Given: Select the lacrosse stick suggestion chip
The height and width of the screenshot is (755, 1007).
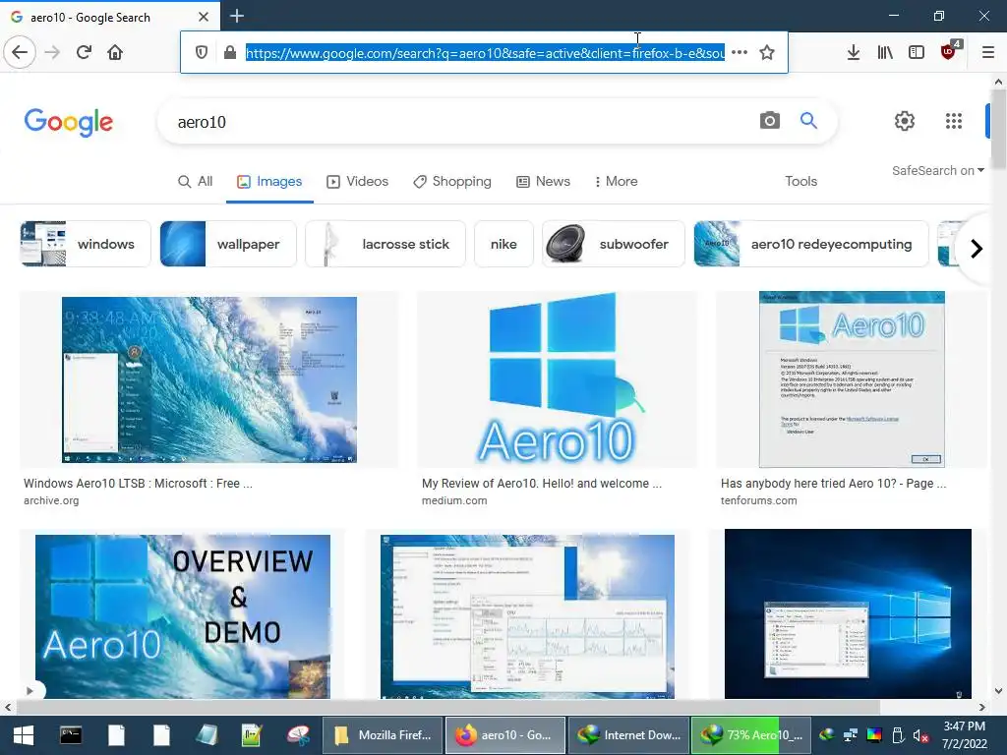Looking at the screenshot, I should coord(385,244).
